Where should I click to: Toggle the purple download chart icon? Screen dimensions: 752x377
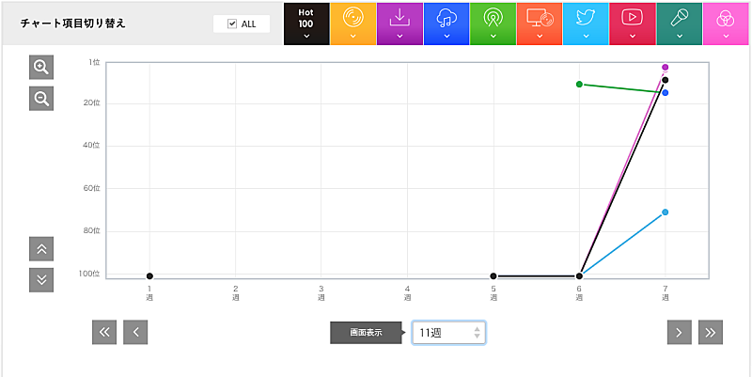pos(399,24)
